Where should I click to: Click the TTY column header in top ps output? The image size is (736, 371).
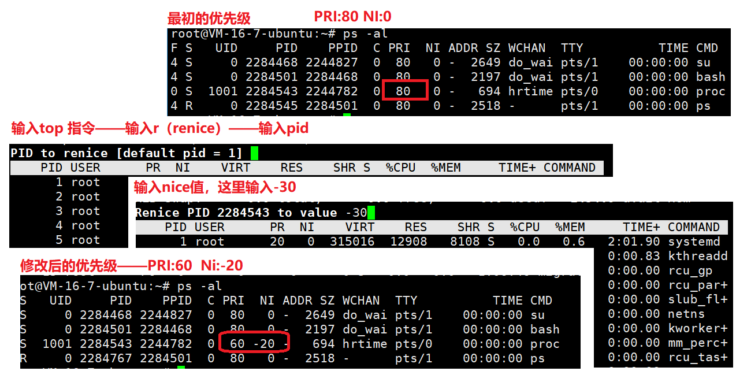tap(572, 48)
